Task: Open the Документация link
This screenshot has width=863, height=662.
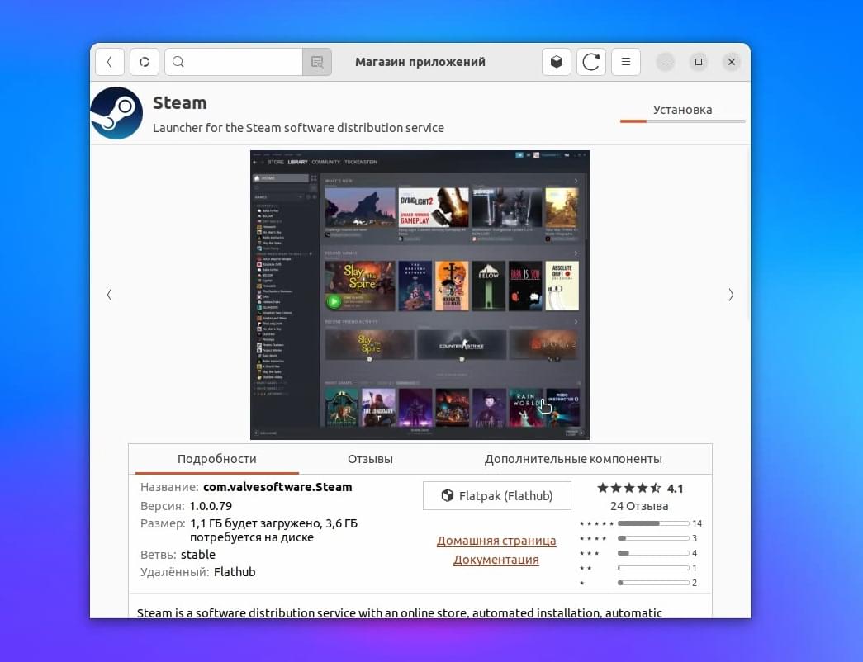Action: point(496,560)
